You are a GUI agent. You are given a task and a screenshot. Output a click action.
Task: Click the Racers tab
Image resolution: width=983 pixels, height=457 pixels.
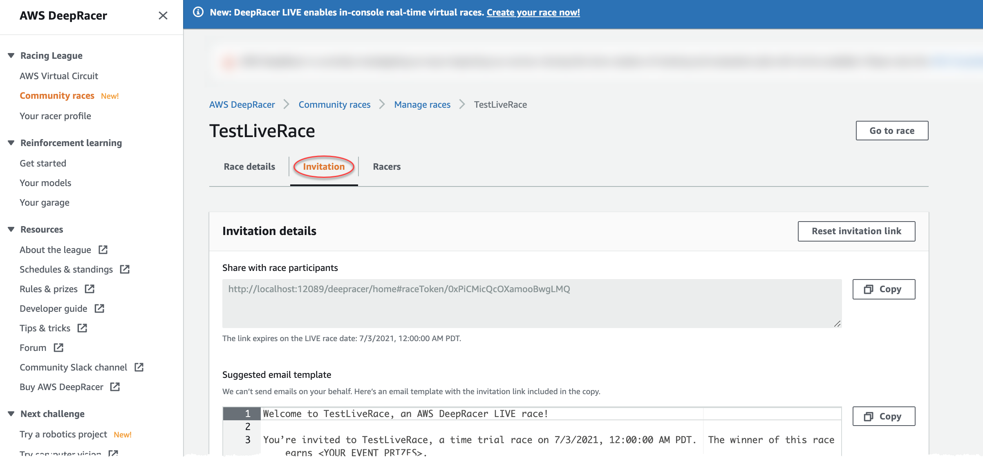click(387, 166)
